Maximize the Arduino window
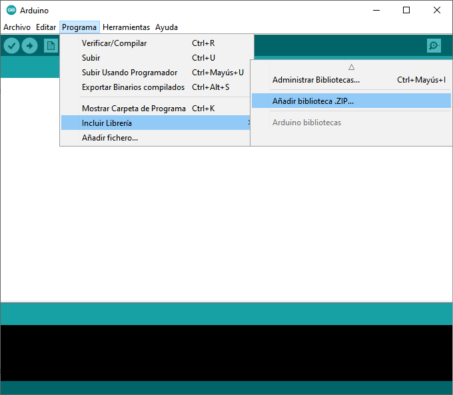 pyautogui.click(x=406, y=10)
